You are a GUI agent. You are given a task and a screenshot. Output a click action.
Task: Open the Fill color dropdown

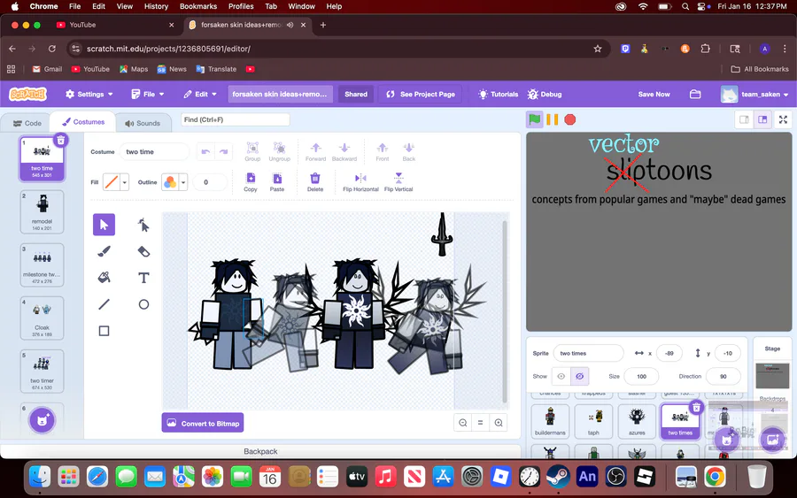(x=125, y=181)
